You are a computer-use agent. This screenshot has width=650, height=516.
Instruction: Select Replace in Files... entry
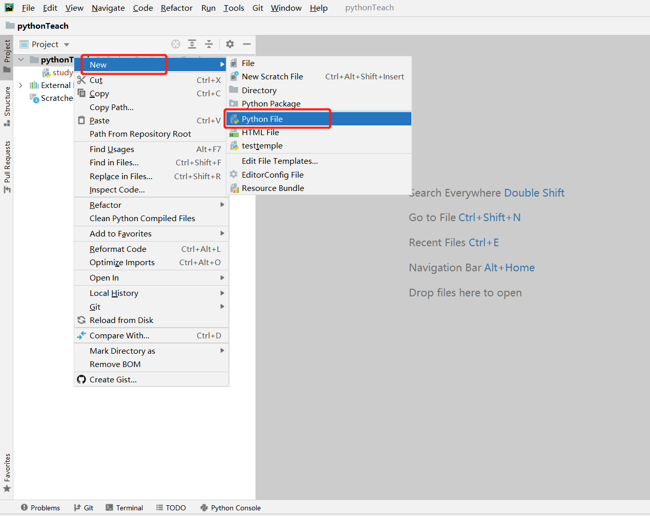click(x=151, y=176)
